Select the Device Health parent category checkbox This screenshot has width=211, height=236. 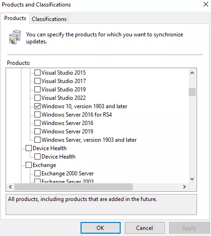(29, 148)
